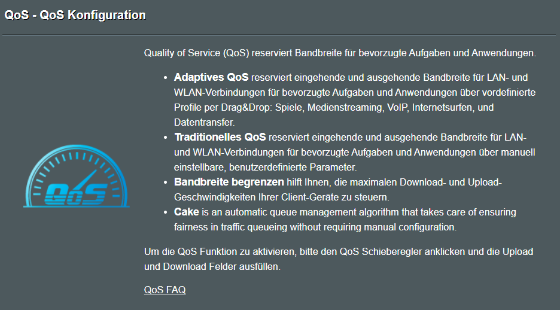
Task: Open the QoS FAQ link
Action: (x=165, y=290)
